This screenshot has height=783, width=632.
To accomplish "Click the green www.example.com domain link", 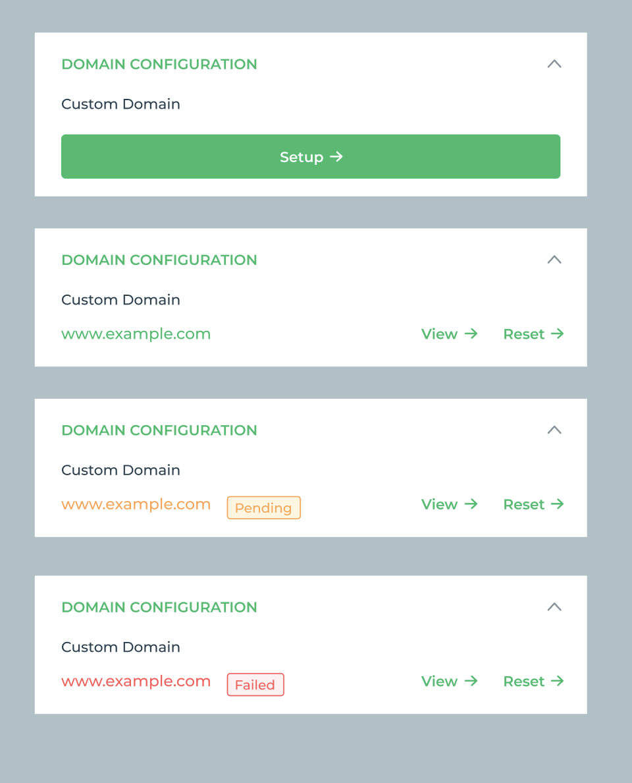I will [x=136, y=333].
